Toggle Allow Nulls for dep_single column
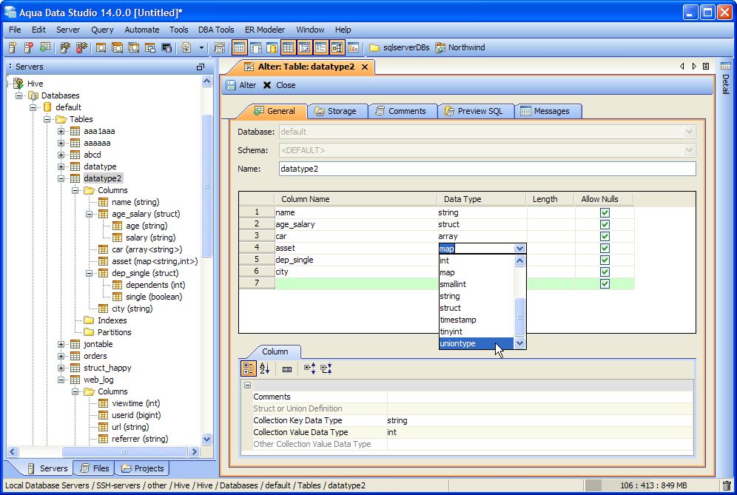 click(605, 260)
